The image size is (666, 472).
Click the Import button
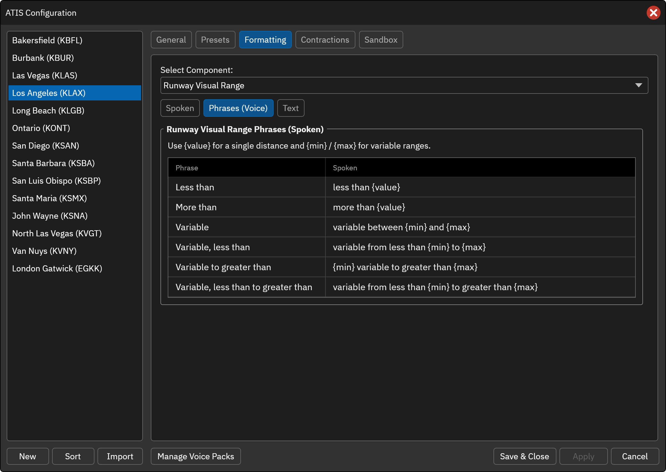pyautogui.click(x=120, y=456)
